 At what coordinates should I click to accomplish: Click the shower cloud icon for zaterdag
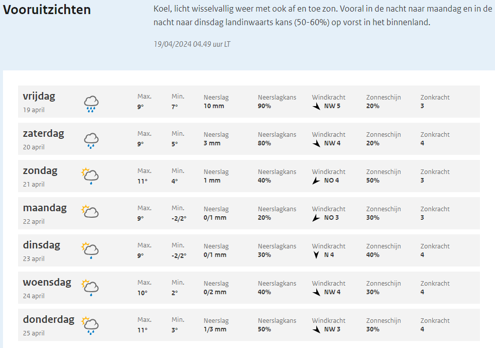tap(91, 141)
